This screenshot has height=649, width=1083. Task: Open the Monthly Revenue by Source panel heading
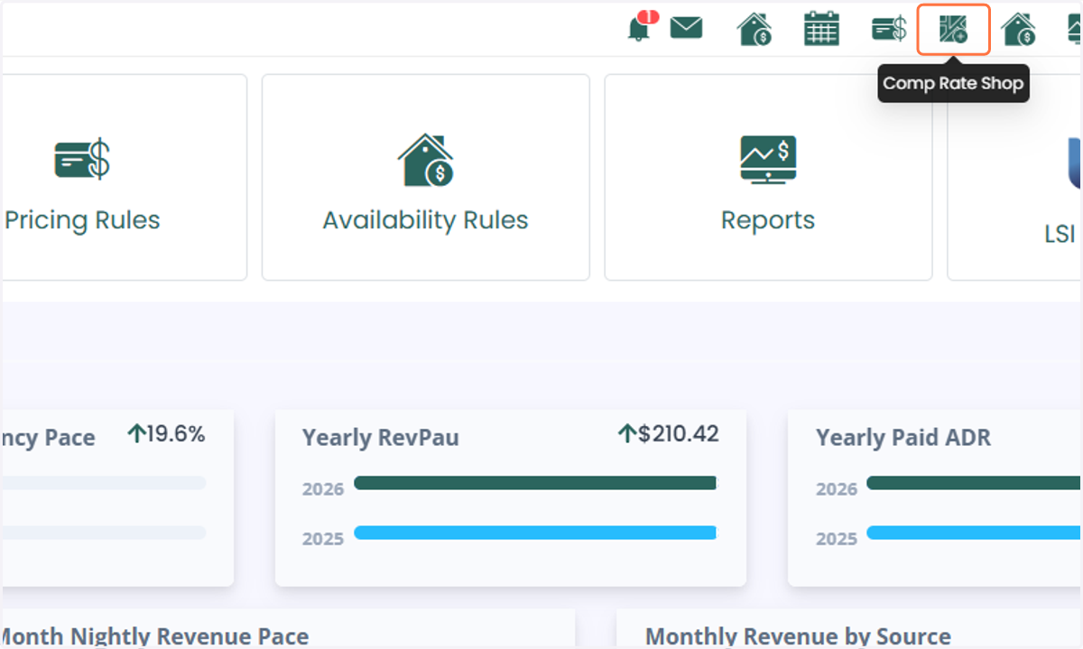click(798, 637)
